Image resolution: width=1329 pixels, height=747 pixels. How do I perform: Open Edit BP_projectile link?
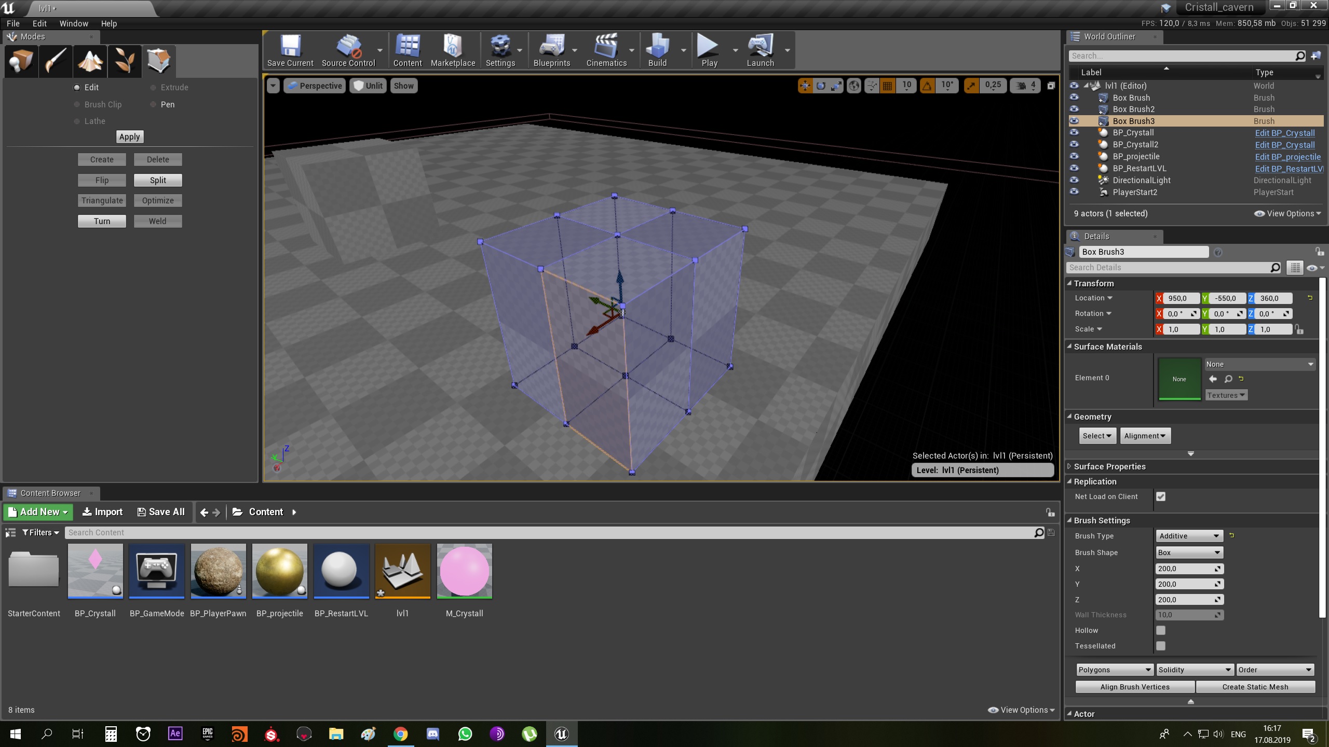1287,157
